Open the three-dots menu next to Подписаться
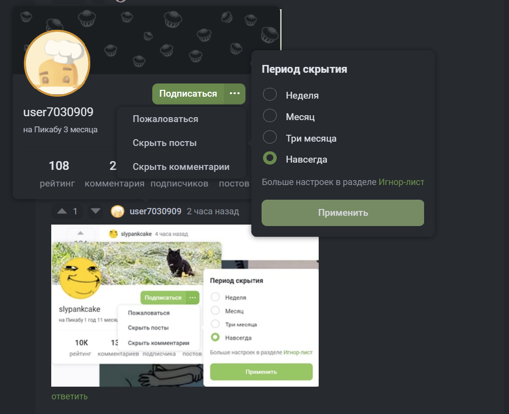This screenshot has width=509, height=414. coord(235,94)
